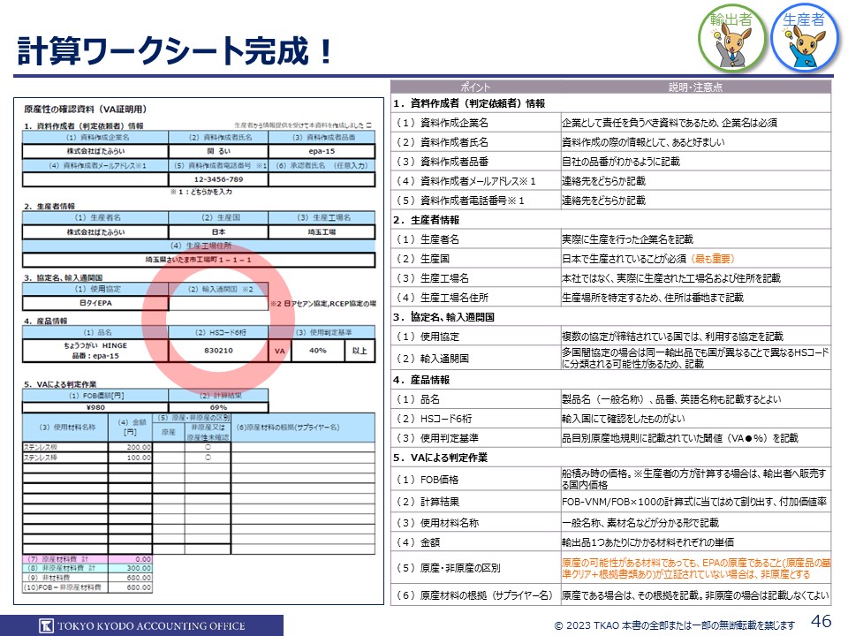Click the 生産者 kangaroo mascot icon
The height and width of the screenshot is (636, 848).
[805, 37]
